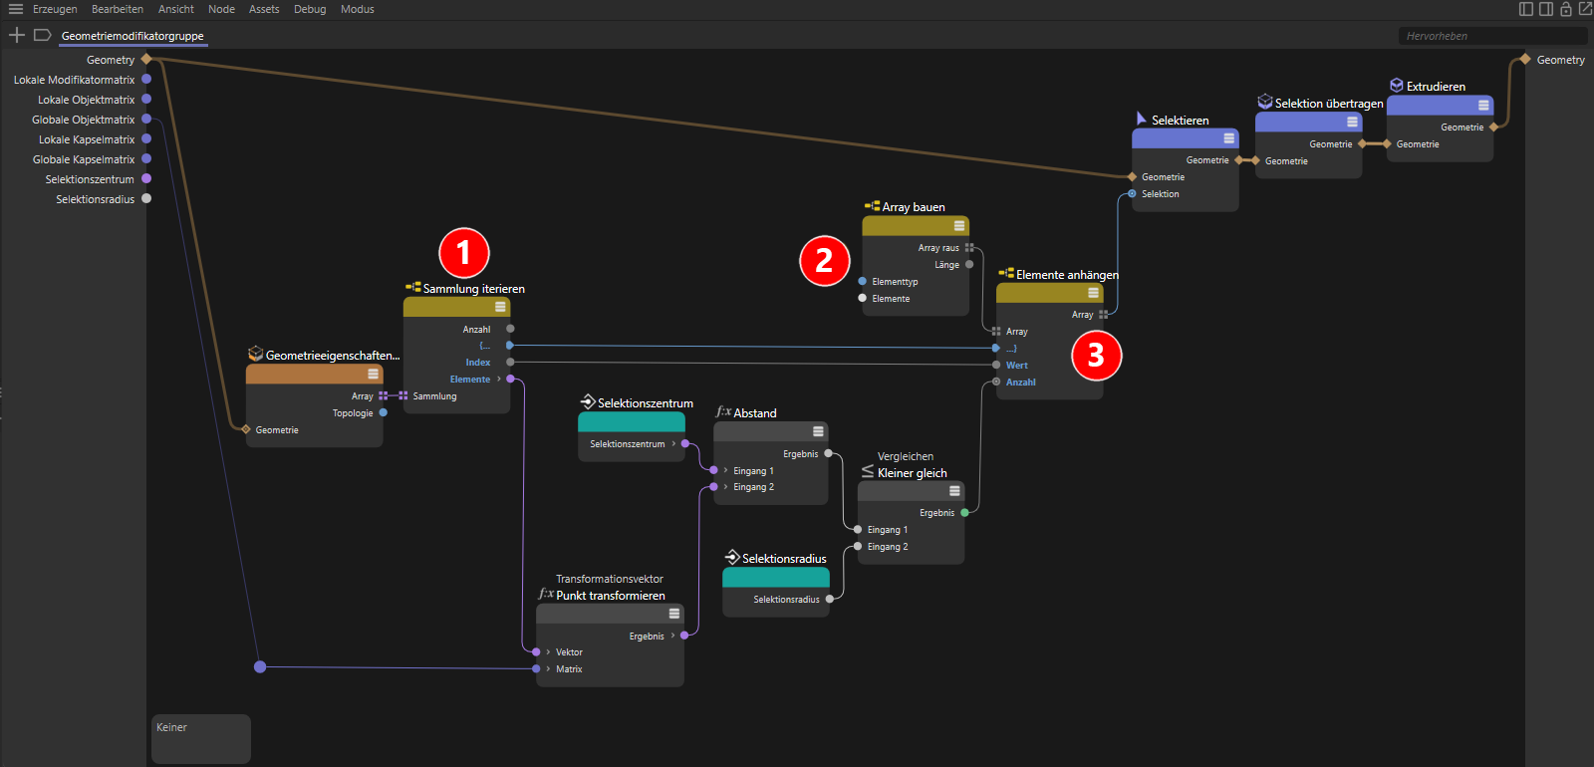Click the lock icon in top right

[x=1566, y=9]
